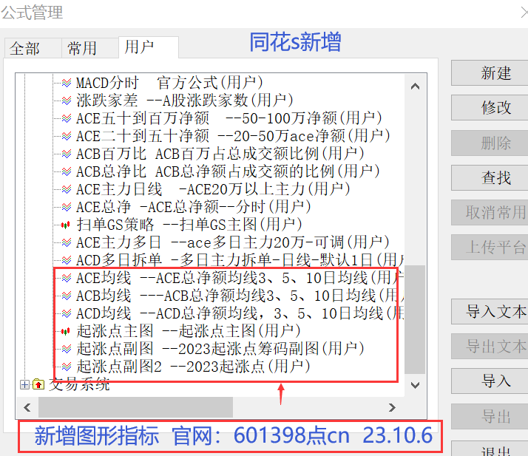The image size is (528, 456).
Task: Click the up arrow of the vertical scrollbar
Action: (415, 86)
